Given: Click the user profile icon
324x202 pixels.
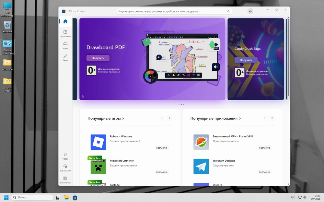Looking at the screenshot, I should (250, 11).
